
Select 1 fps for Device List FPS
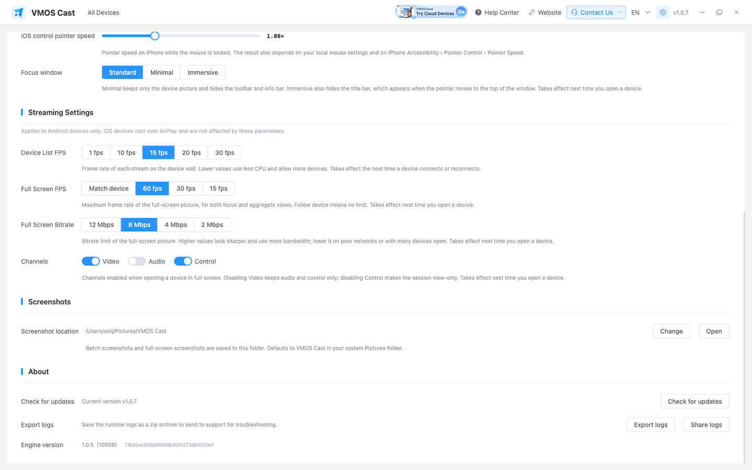(96, 152)
